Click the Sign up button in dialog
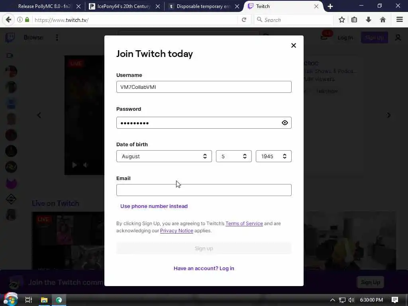 [x=204, y=249]
